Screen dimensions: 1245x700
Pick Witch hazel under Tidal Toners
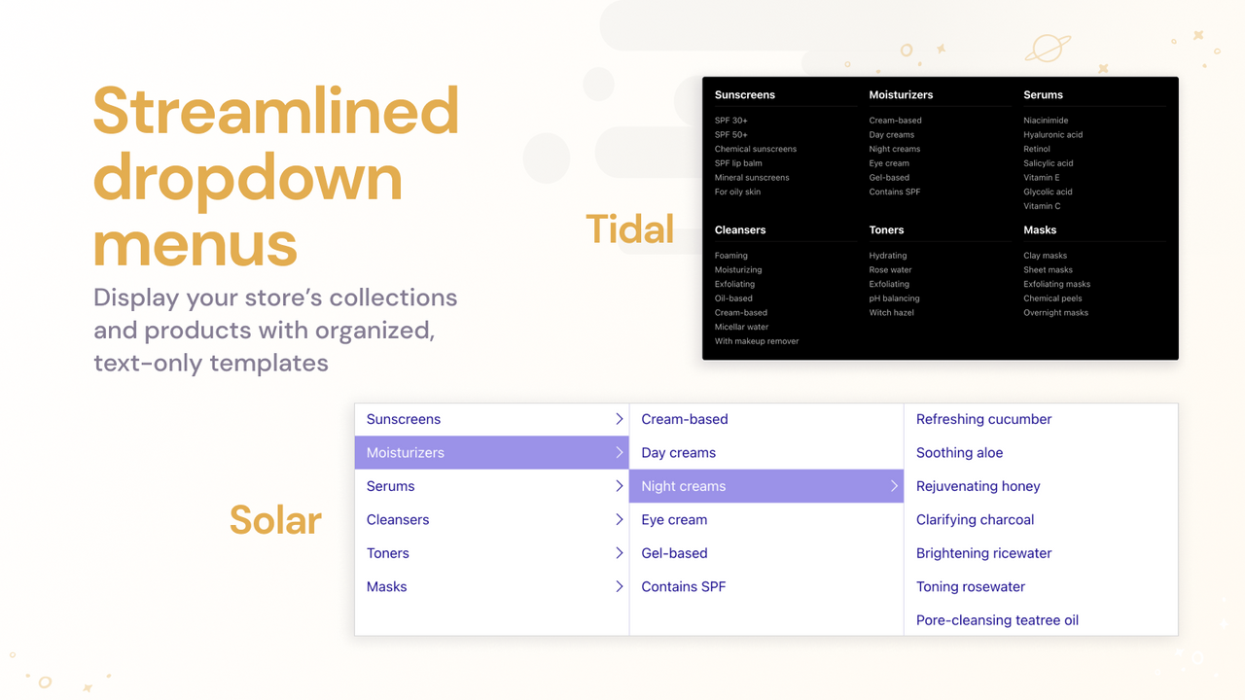pyautogui.click(x=892, y=313)
